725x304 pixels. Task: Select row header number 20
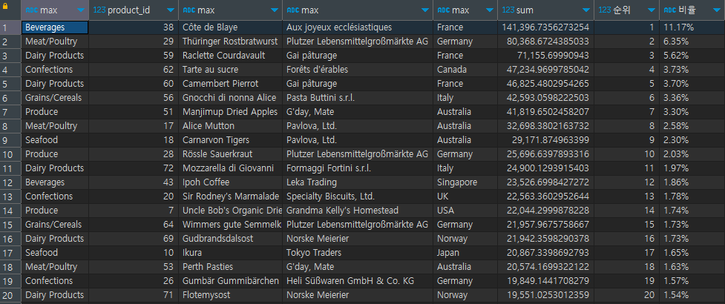click(10, 295)
